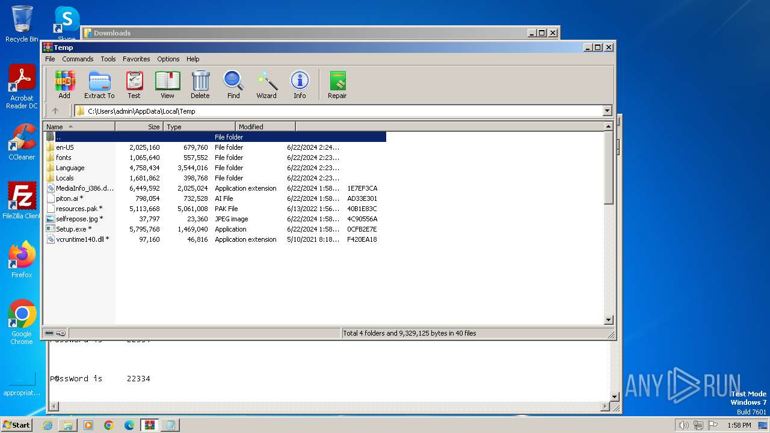770x433 pixels.
Task: Open Skype desktop icon
Action: 66,23
